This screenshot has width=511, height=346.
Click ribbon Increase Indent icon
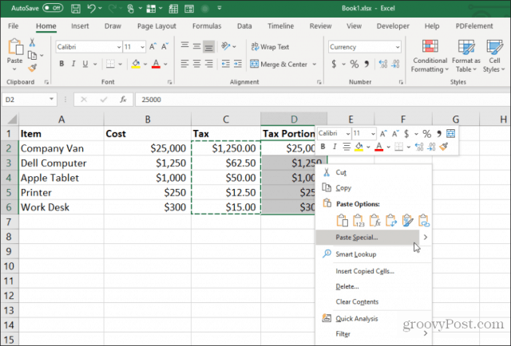(238, 64)
